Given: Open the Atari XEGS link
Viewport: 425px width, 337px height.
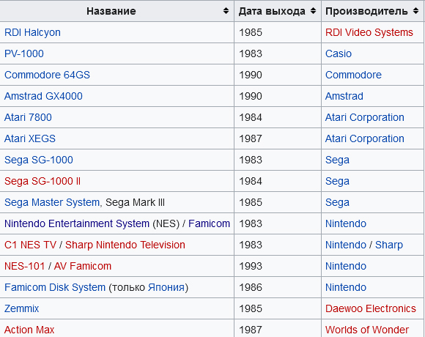Looking at the screenshot, I should [30, 138].
